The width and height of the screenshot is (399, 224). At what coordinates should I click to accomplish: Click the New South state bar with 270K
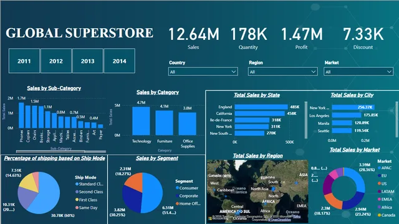tap(249, 133)
